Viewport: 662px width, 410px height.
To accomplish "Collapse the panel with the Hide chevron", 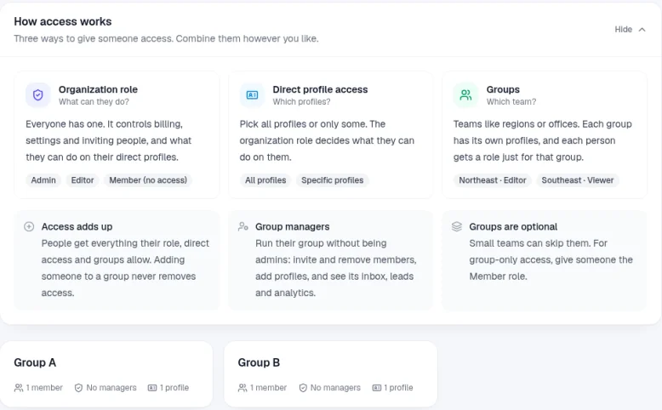I will 642,30.
